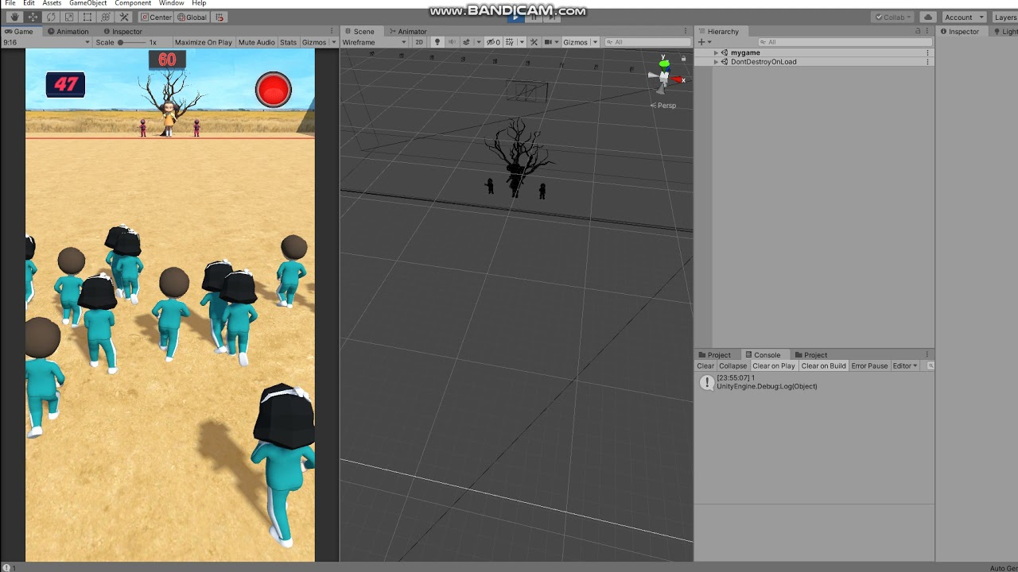The width and height of the screenshot is (1018, 572).
Task: Click the Scene view search field
Action: [647, 42]
